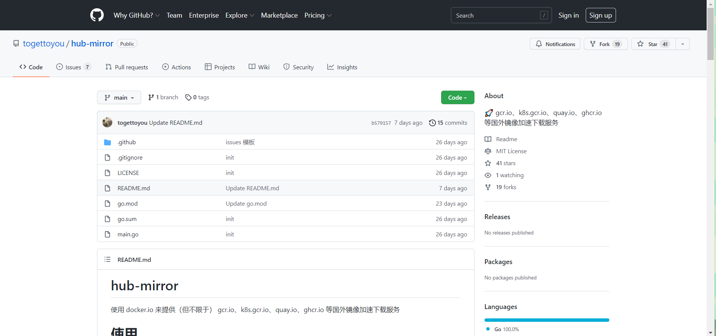716x336 pixels.
Task: Switch to the Projects tab
Action: tap(220, 67)
